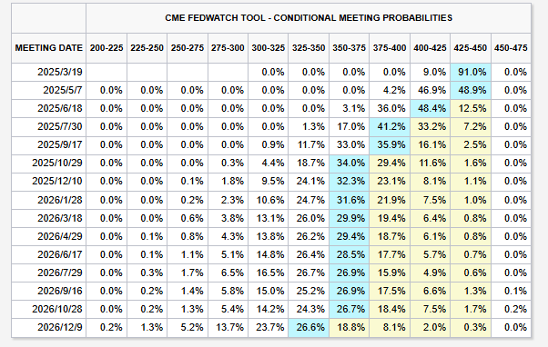Screen dimensions: 548x347
Task: Select the 425-450 column header
Action: pyautogui.click(x=471, y=48)
